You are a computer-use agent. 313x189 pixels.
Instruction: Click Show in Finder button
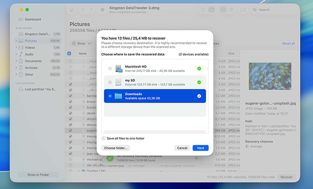point(38,175)
